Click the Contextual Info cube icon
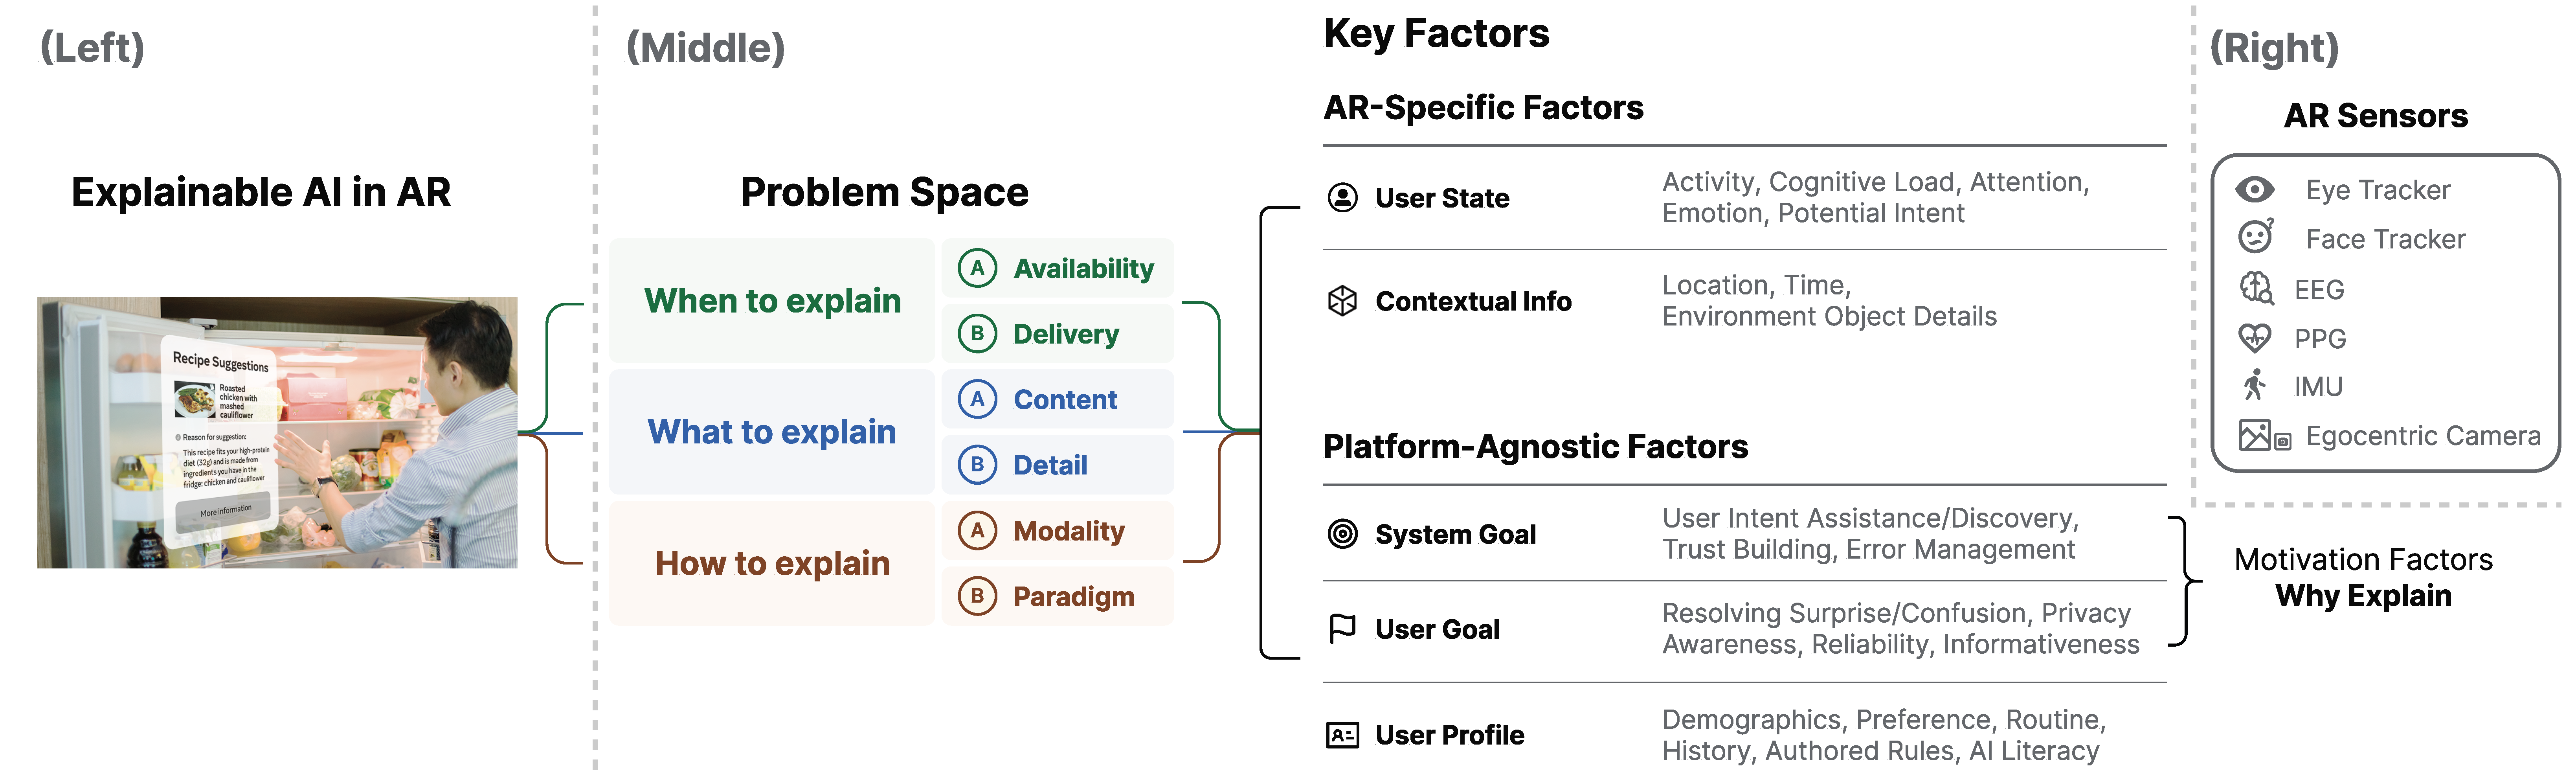 (1342, 300)
